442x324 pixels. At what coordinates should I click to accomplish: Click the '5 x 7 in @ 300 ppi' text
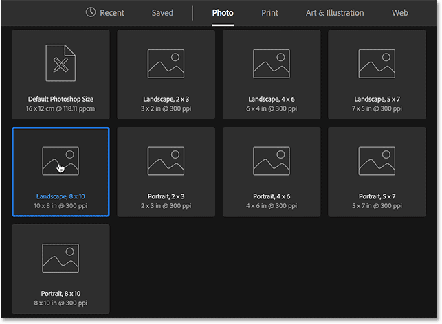[x=377, y=206]
